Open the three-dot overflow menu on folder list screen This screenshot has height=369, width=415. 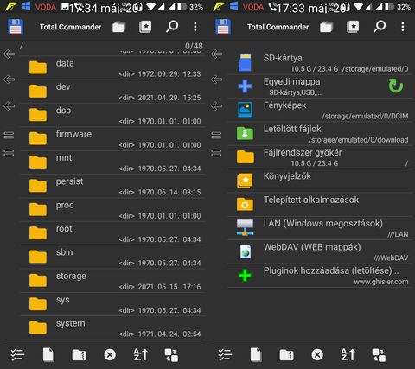click(x=195, y=27)
